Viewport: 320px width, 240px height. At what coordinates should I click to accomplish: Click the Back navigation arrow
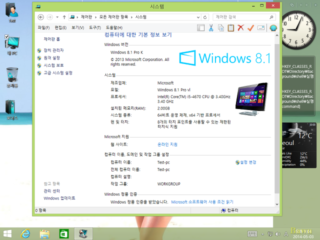click(41, 17)
